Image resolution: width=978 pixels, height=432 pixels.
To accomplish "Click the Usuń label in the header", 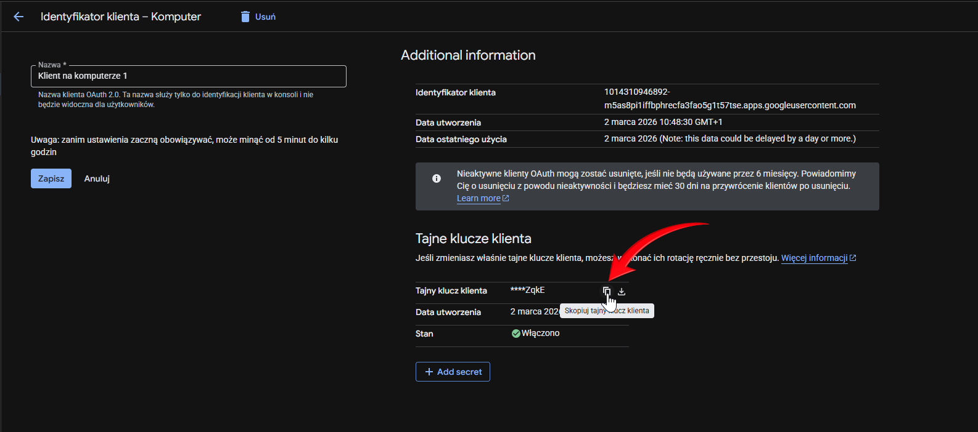I will pos(265,17).
